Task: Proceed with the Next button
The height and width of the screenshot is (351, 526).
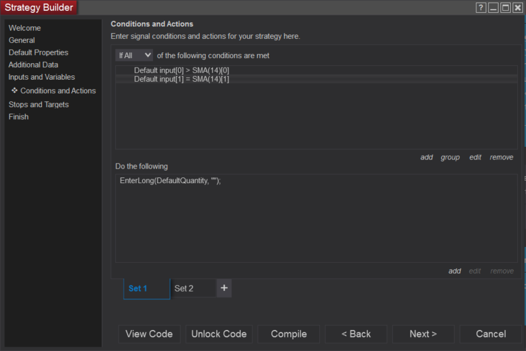Action: click(423, 334)
